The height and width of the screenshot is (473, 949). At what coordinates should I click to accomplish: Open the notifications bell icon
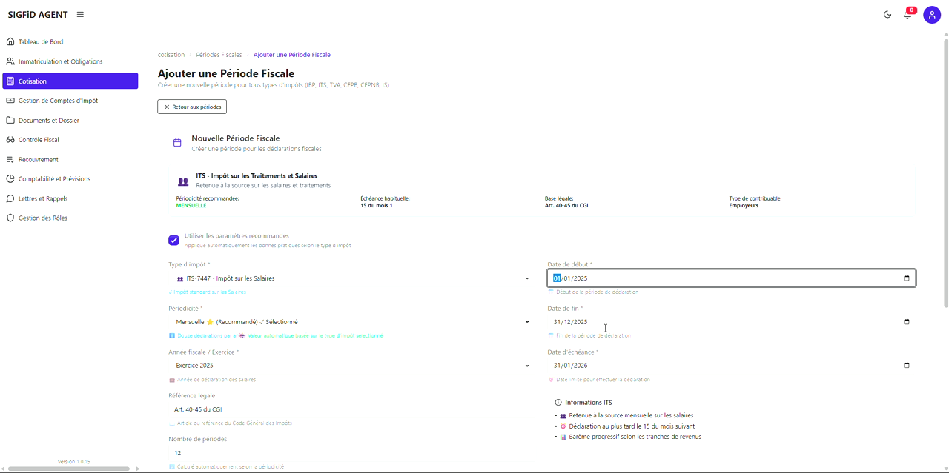coord(907,15)
